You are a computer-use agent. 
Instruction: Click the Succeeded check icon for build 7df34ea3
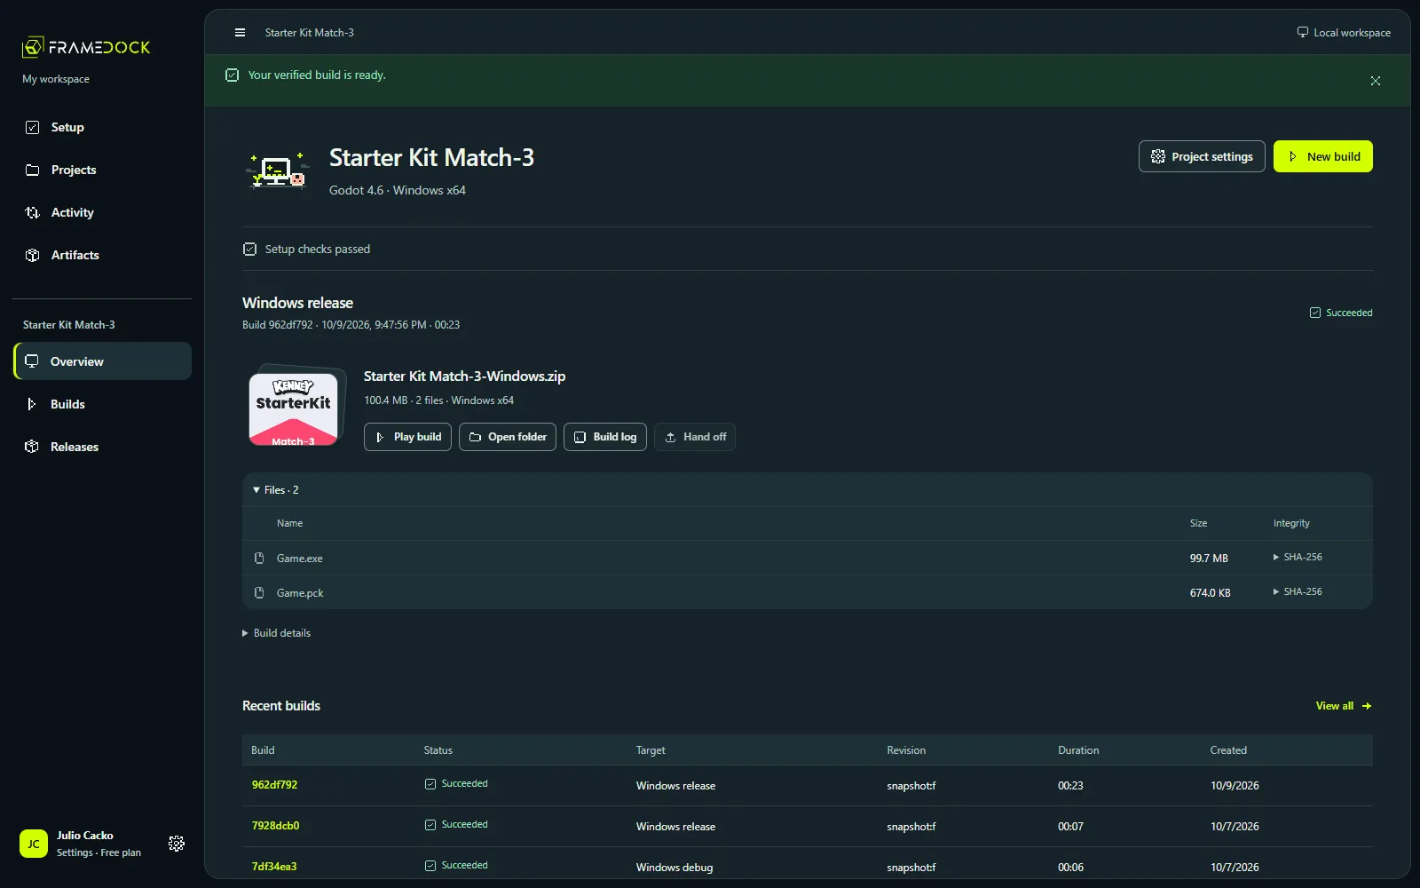pyautogui.click(x=430, y=866)
